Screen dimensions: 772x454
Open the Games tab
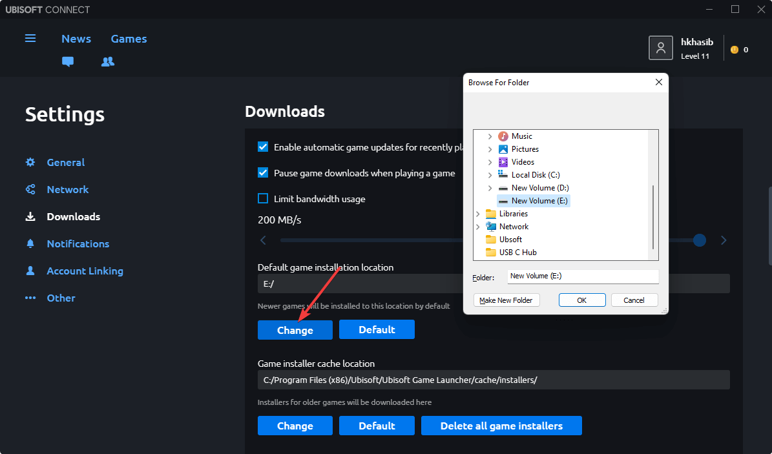click(129, 39)
